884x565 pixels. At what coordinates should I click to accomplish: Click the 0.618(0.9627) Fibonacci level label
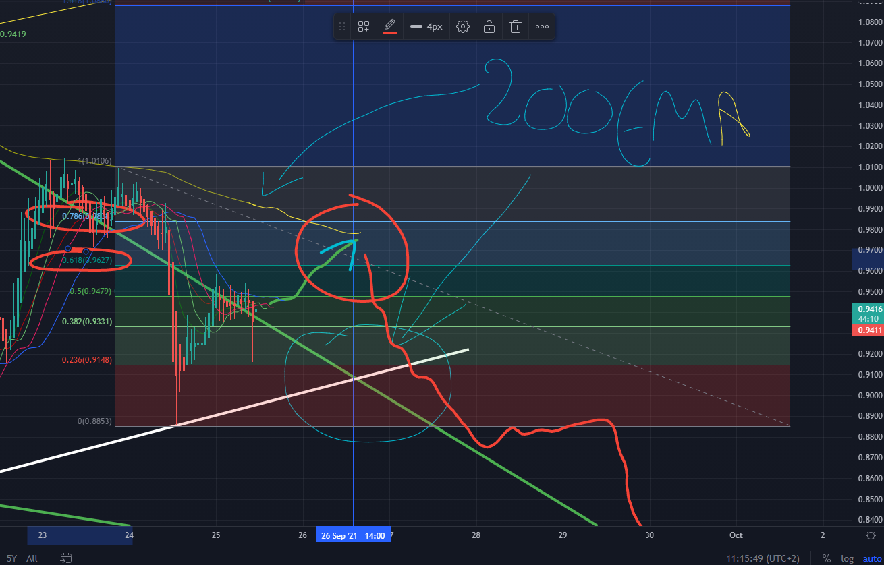coord(86,260)
